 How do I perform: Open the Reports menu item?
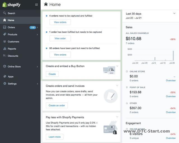[20, 49]
